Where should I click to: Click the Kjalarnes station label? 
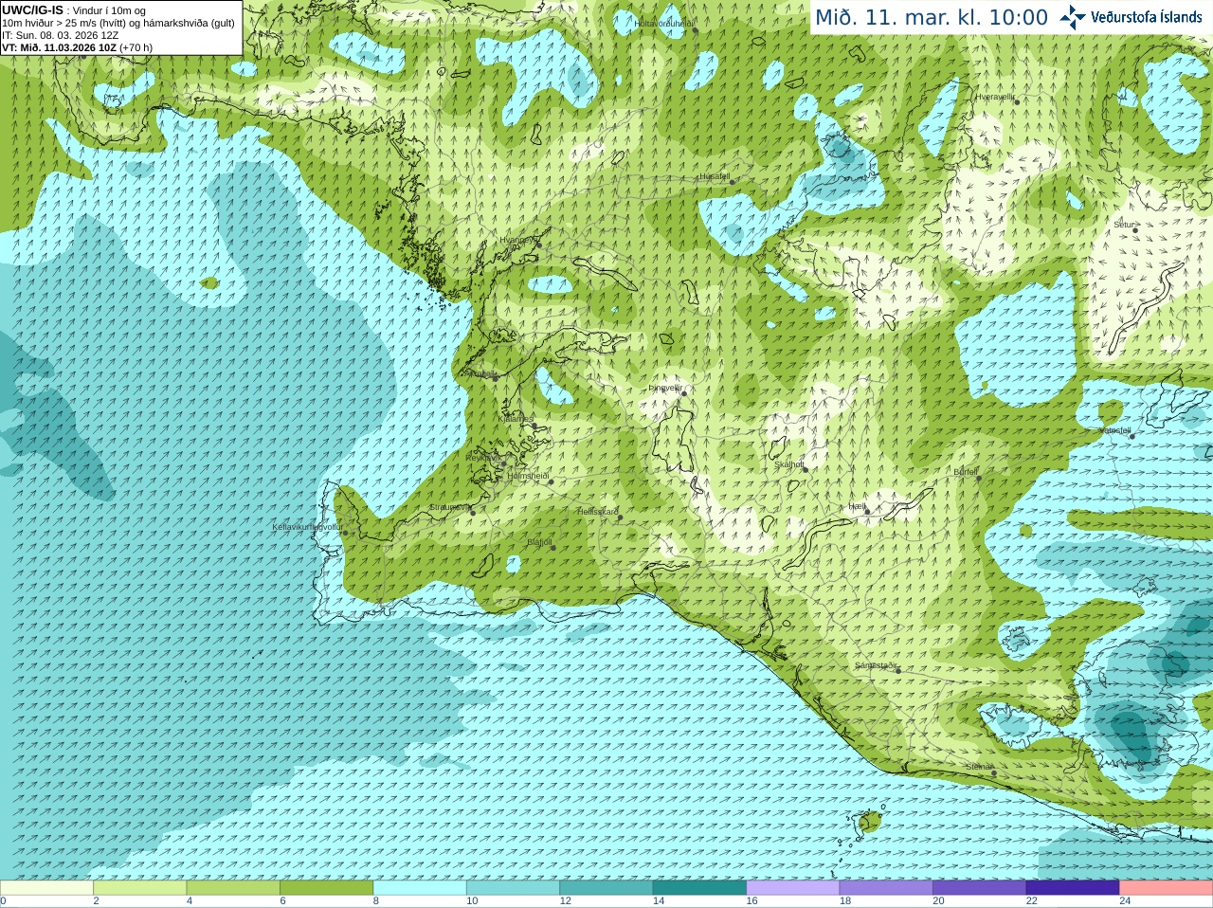point(516,419)
